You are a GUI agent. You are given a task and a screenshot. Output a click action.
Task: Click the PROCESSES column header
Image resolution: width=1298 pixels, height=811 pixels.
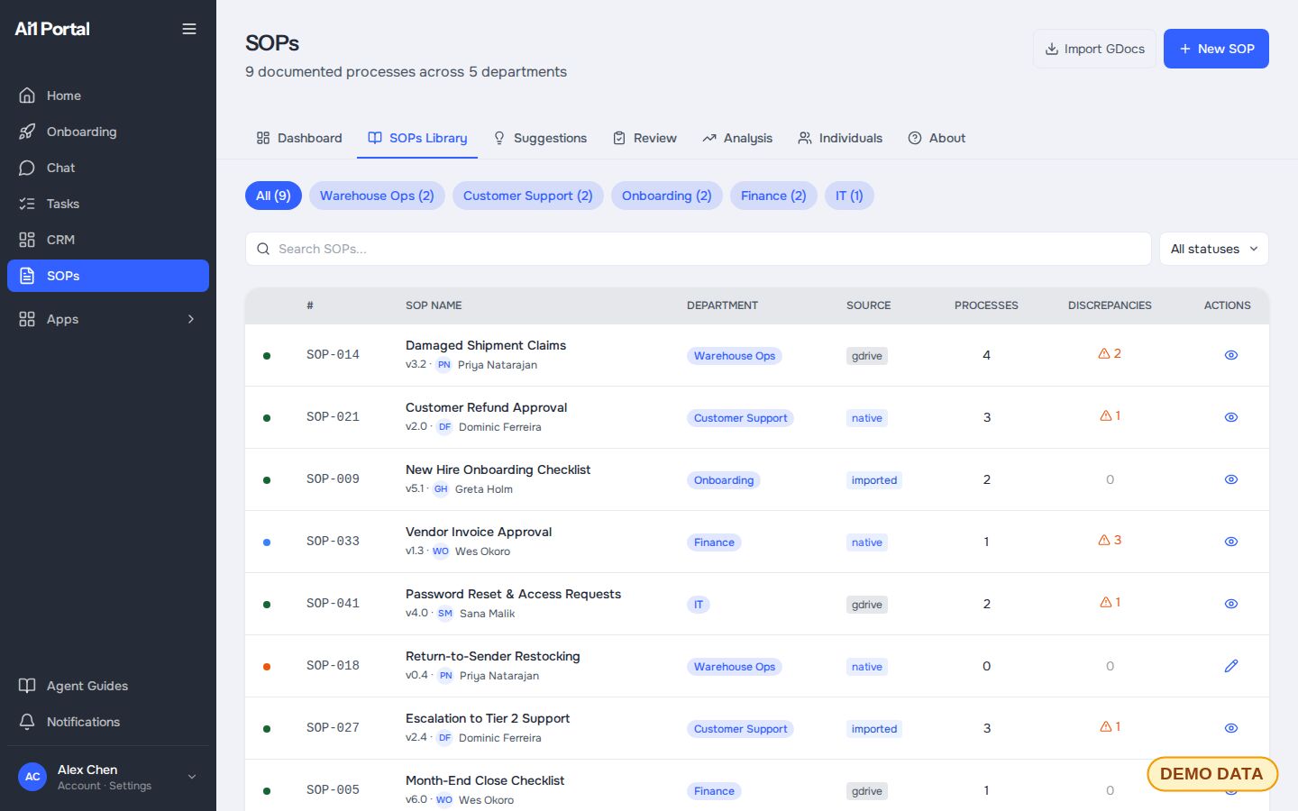point(986,305)
